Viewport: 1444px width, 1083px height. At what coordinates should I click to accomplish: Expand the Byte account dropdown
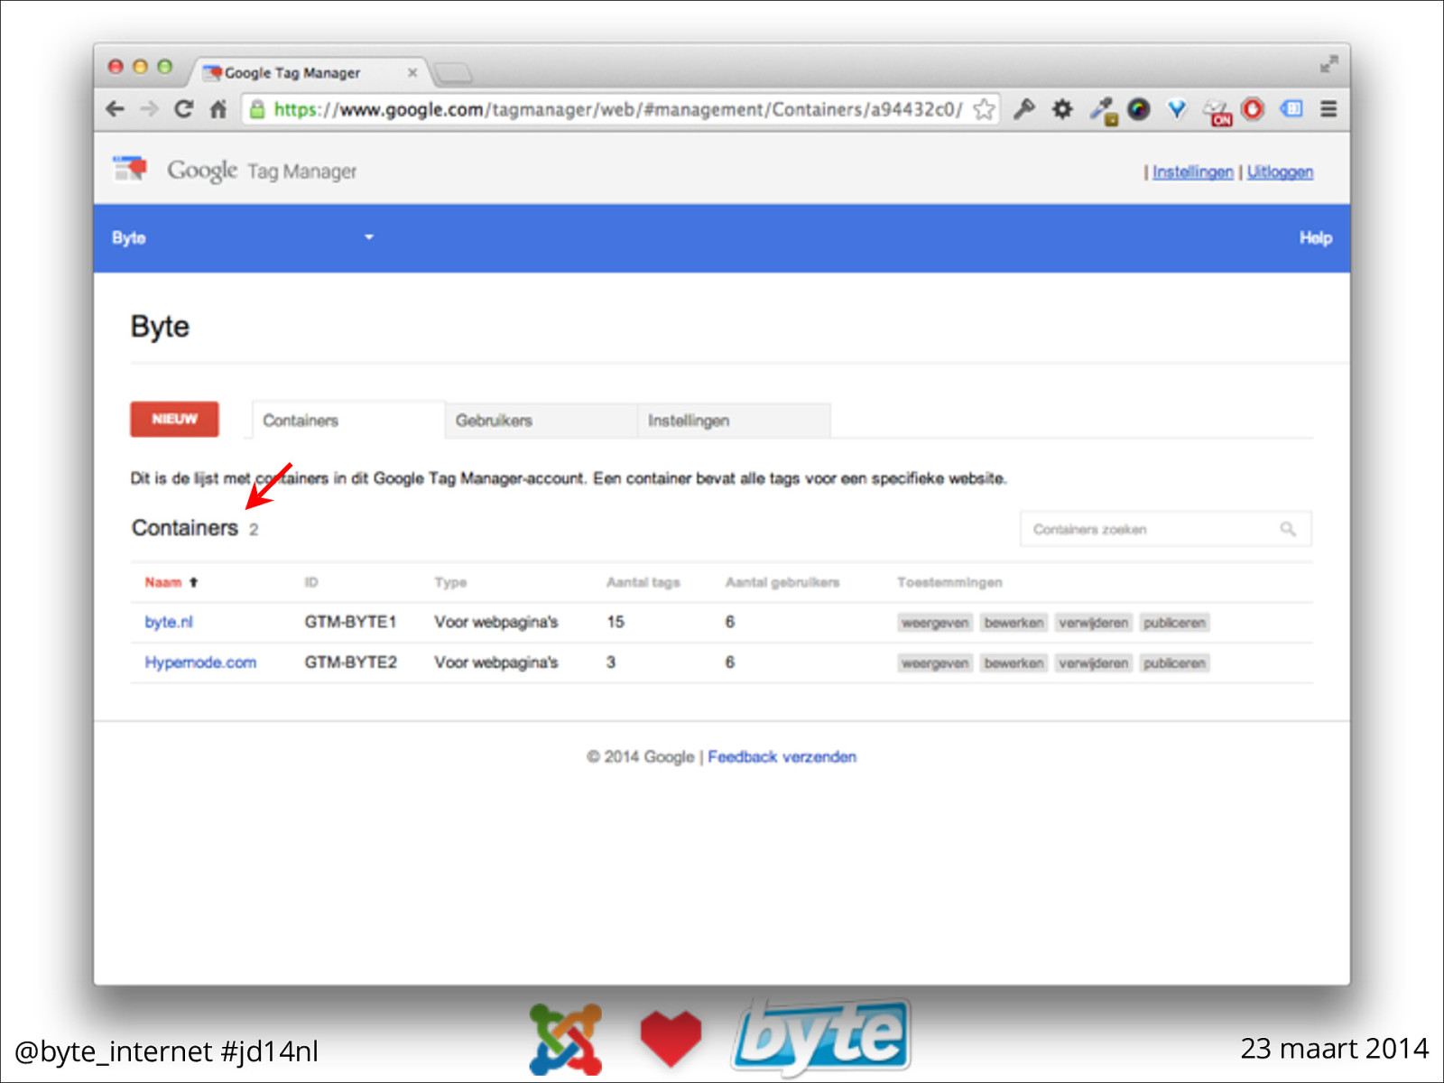[368, 237]
